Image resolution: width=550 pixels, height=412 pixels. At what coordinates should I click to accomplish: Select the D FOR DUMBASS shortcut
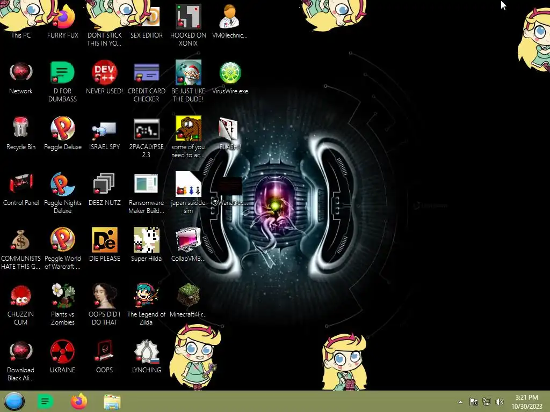[x=62, y=82]
